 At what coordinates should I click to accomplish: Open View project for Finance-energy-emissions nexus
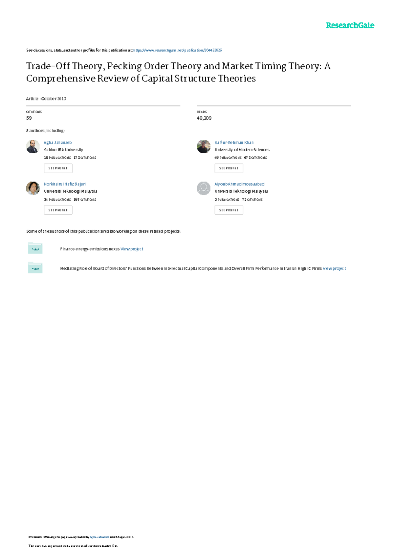(132, 249)
